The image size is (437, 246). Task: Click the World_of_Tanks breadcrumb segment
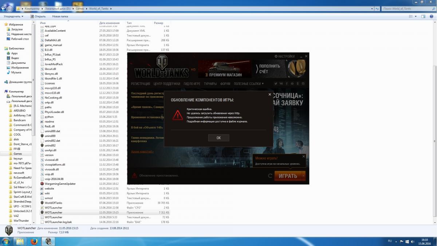(98, 8)
